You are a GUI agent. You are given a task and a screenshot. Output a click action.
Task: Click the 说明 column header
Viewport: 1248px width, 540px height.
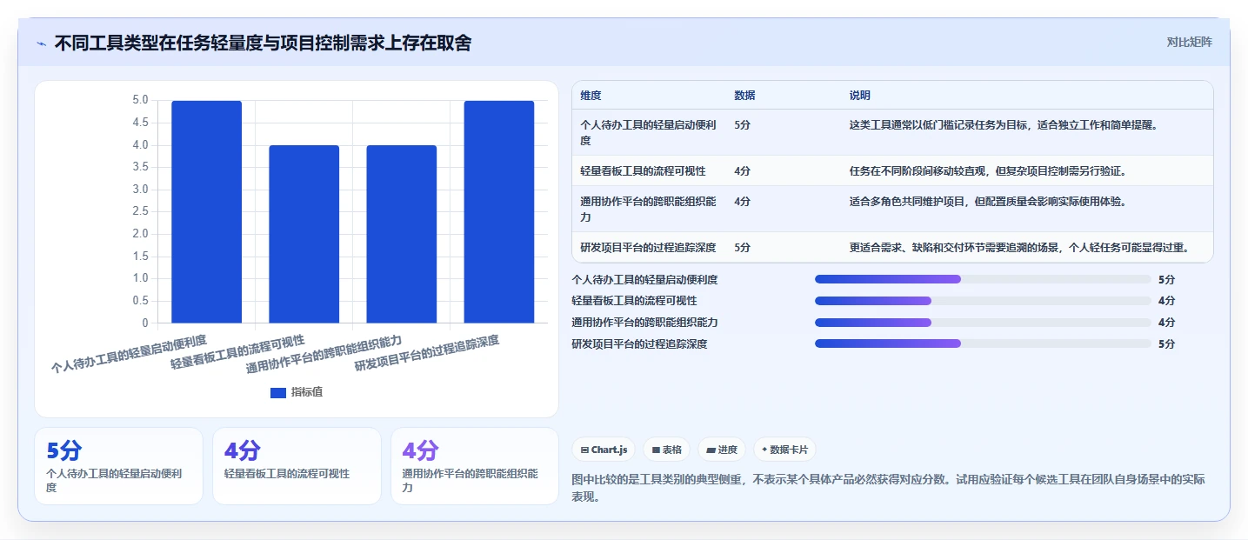click(860, 96)
